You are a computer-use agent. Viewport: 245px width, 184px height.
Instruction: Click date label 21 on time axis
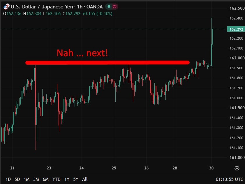tap(12, 168)
